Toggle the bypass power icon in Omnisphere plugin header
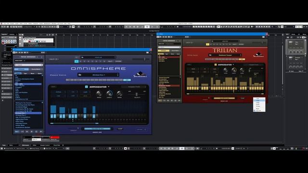Viewport: 308px width, 173px height. [x=14, y=52]
